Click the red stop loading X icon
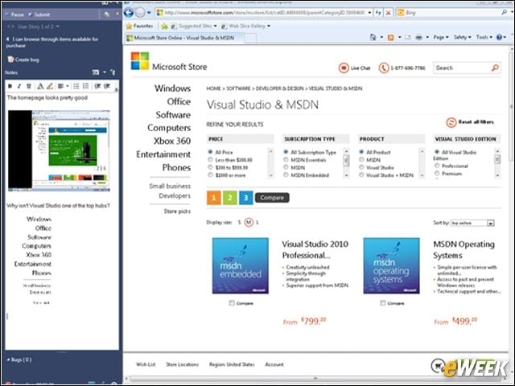Image resolution: width=515 pixels, height=386 pixels. (x=388, y=13)
